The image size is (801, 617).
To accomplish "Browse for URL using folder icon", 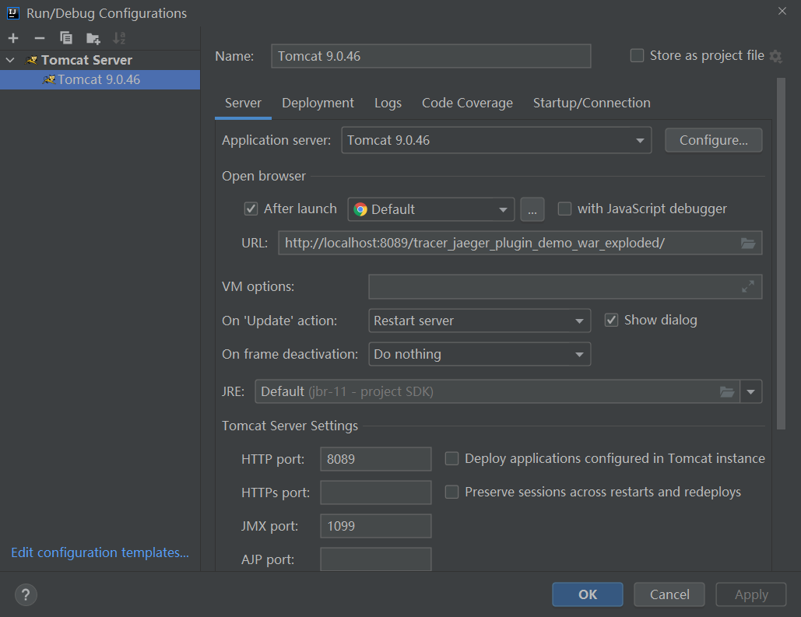I will click(x=748, y=243).
